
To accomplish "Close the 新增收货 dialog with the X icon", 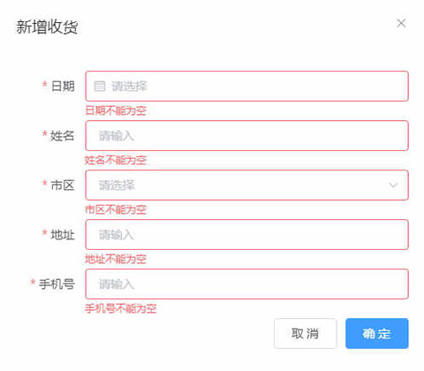I will point(401,23).
